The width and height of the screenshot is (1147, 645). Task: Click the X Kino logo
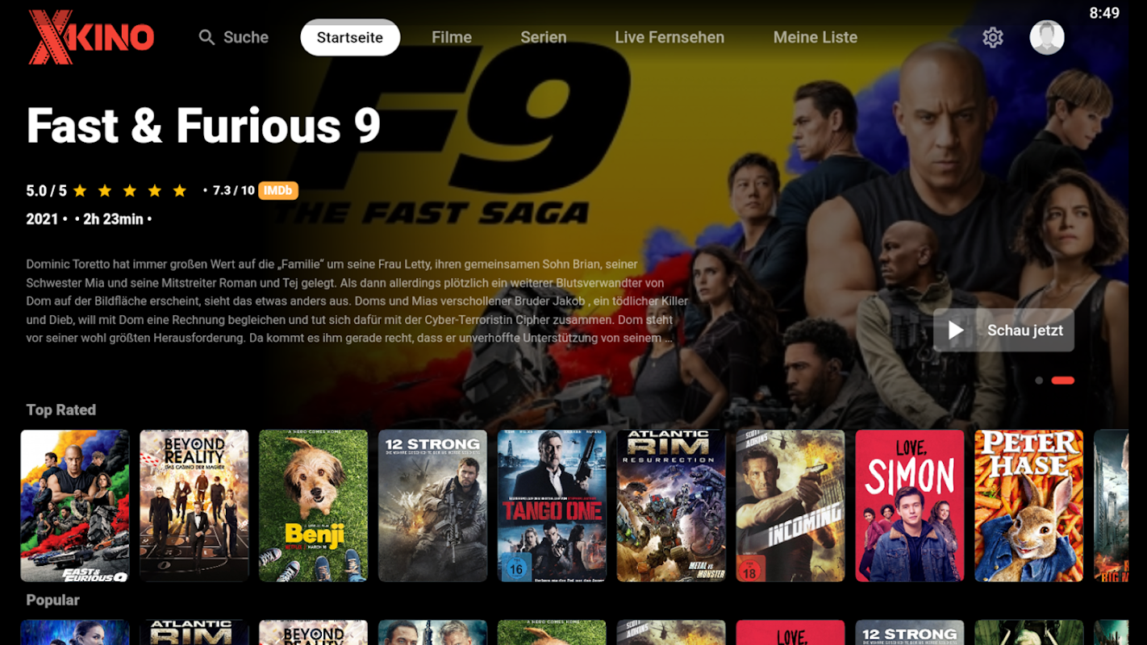point(91,37)
